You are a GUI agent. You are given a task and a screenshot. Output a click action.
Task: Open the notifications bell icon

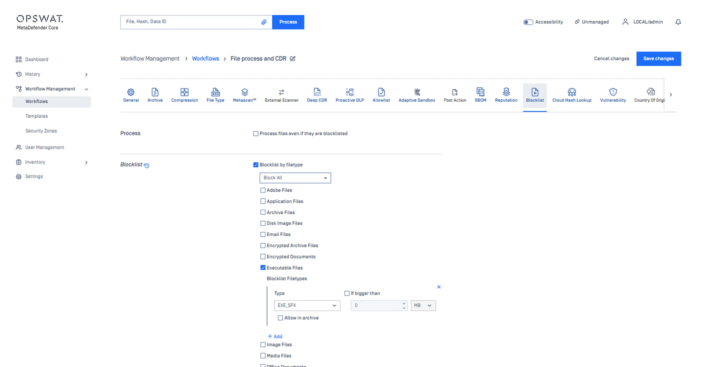tap(678, 22)
